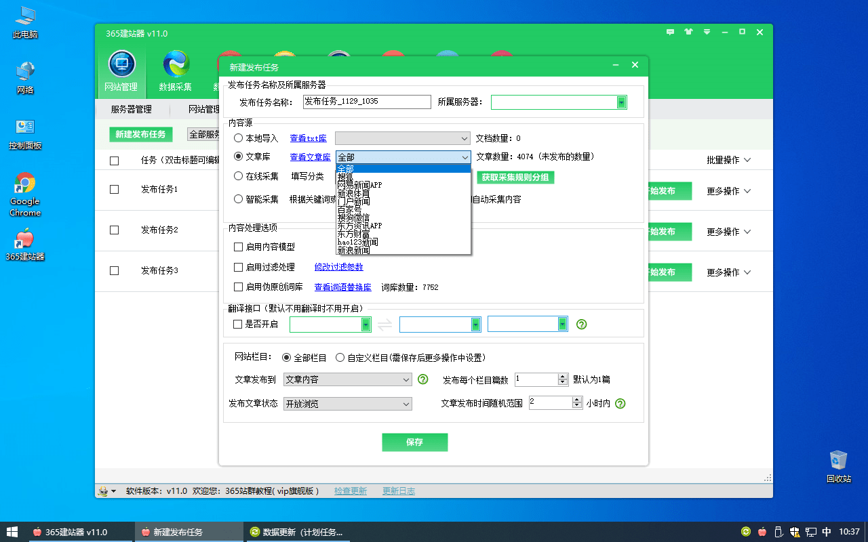Screen dimensions: 868x542
Task: Click the shirt skin icon in title bar
Action: click(689, 32)
